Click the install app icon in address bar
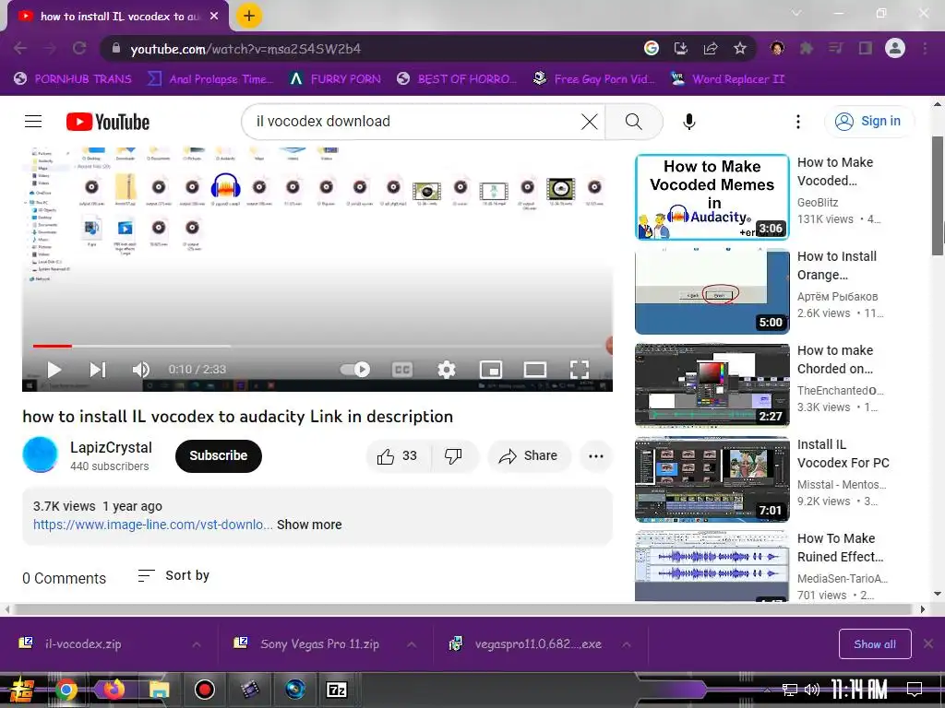The width and height of the screenshot is (945, 708). pos(680,48)
